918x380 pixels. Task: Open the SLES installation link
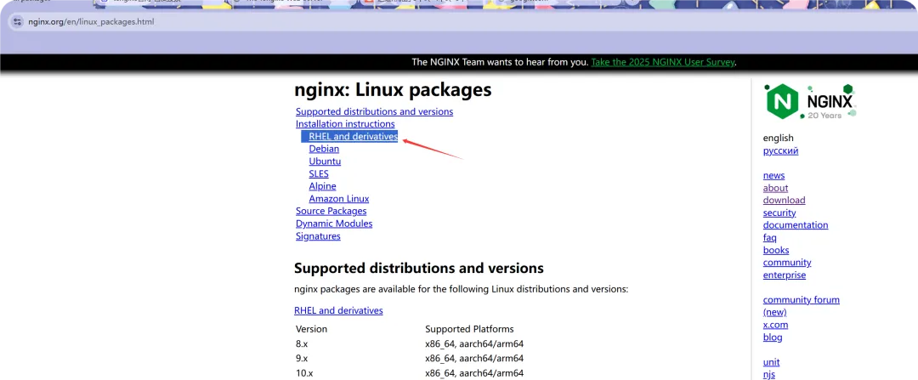click(x=319, y=174)
